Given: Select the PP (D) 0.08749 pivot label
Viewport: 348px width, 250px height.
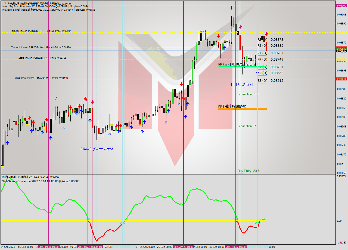Looking at the screenshot, I should (271, 59).
